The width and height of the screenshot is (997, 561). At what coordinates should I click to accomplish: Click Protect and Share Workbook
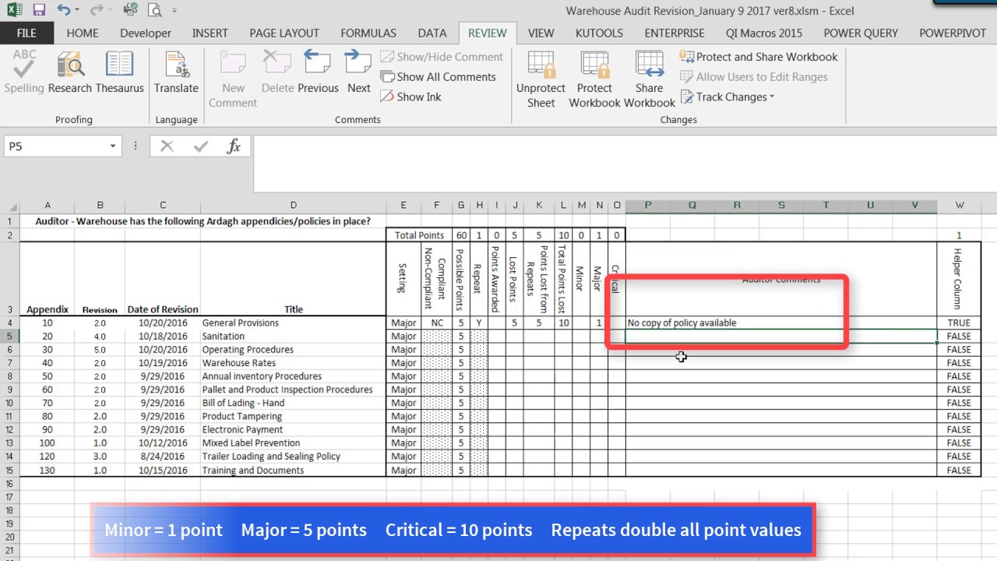[759, 57]
